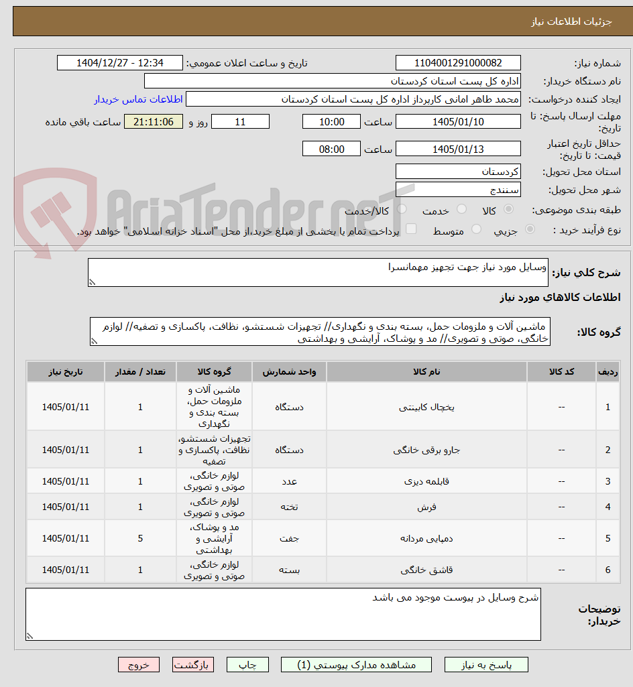Click the تاریخ نیاز column header
This screenshot has height=687, width=633.
tap(65, 371)
